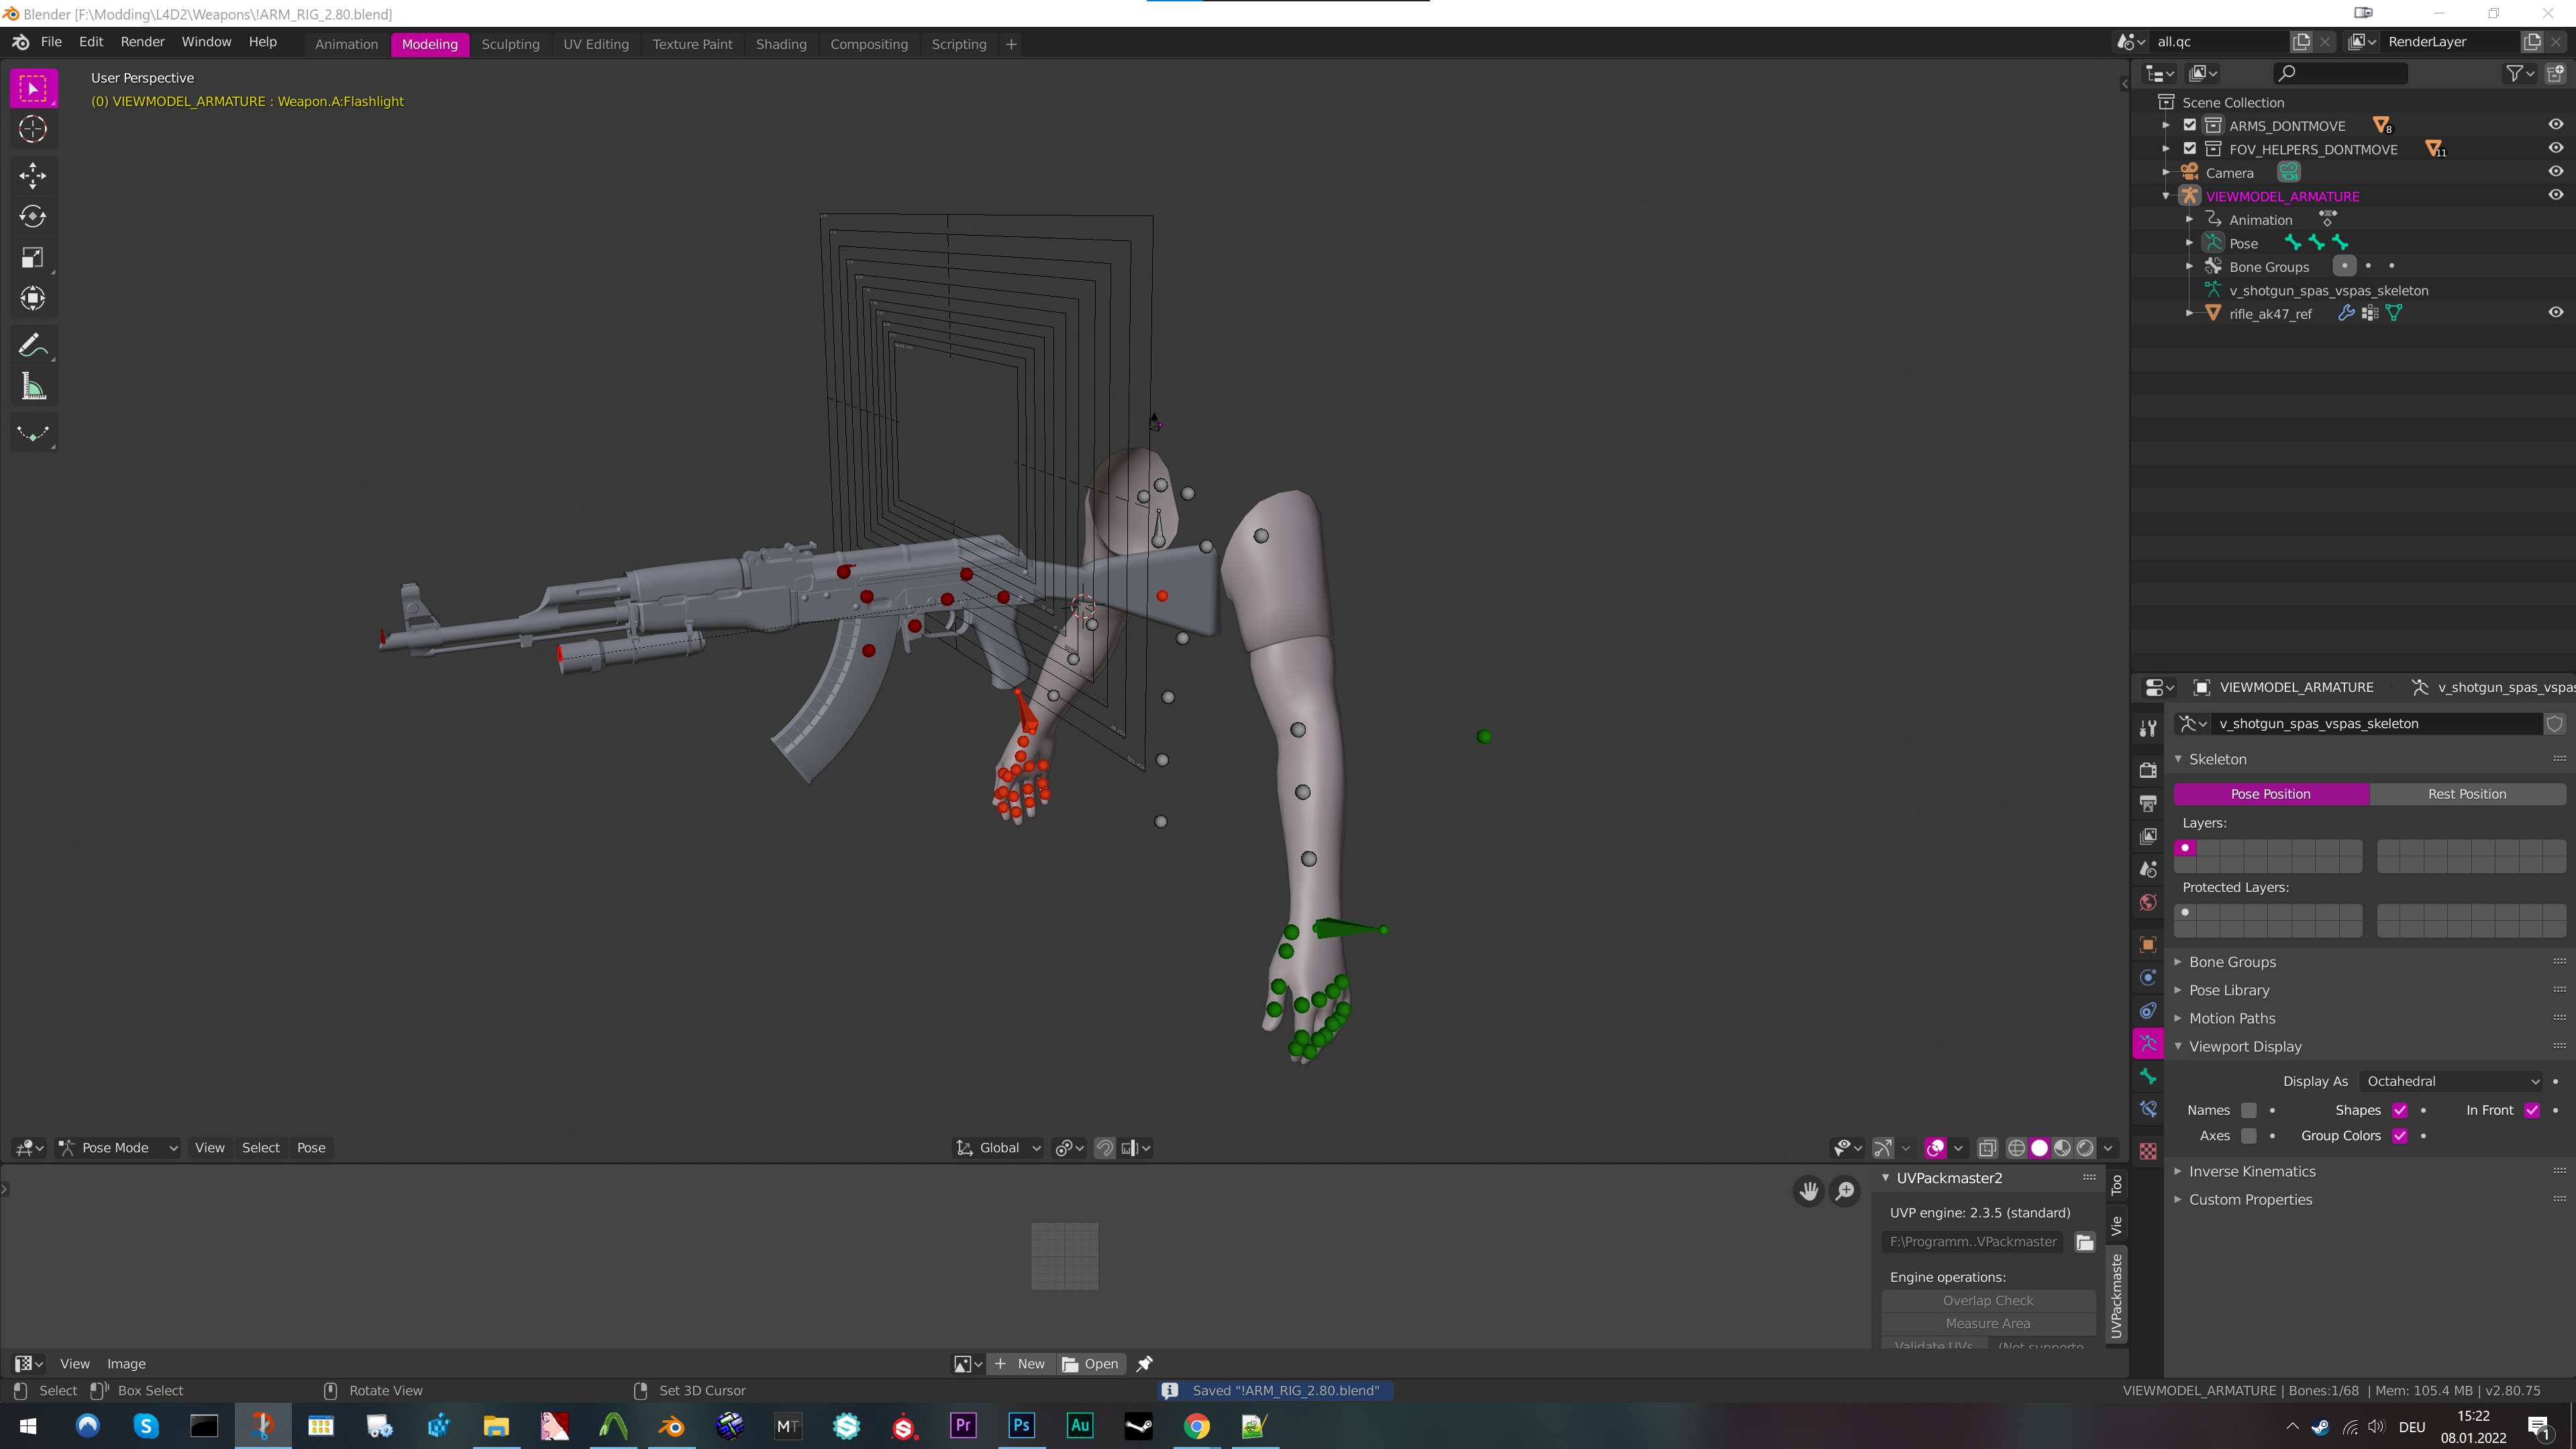Select the Rotate tool
This screenshot has height=1449, width=2576.
click(x=33, y=216)
